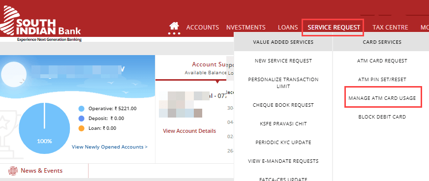Image resolution: width=429 pixels, height=181 pixels.
Task: Open the Tax Centre menu
Action: (x=390, y=28)
